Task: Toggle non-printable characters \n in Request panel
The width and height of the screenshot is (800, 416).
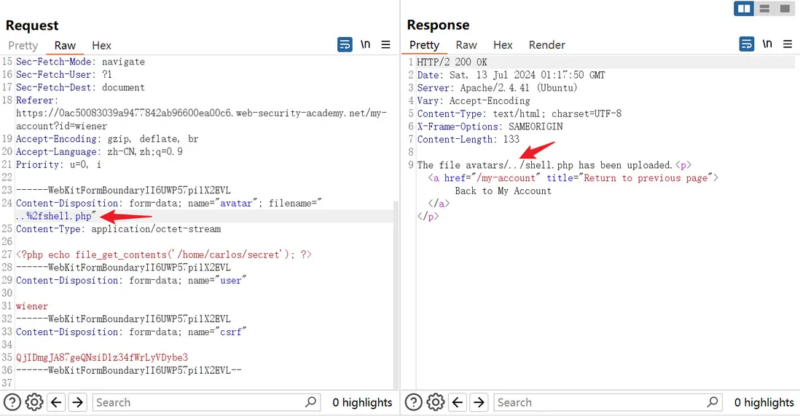Action: 365,44
